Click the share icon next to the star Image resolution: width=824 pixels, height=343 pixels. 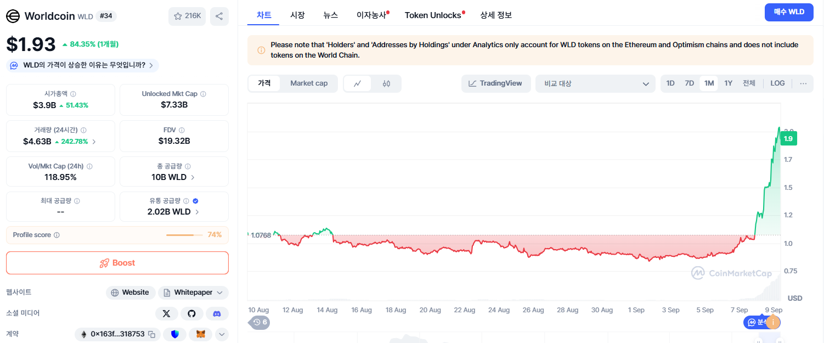219,16
